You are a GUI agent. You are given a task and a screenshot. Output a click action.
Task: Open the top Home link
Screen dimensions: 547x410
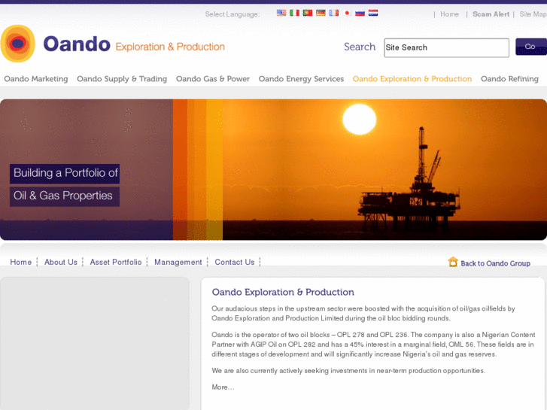pyautogui.click(x=449, y=14)
